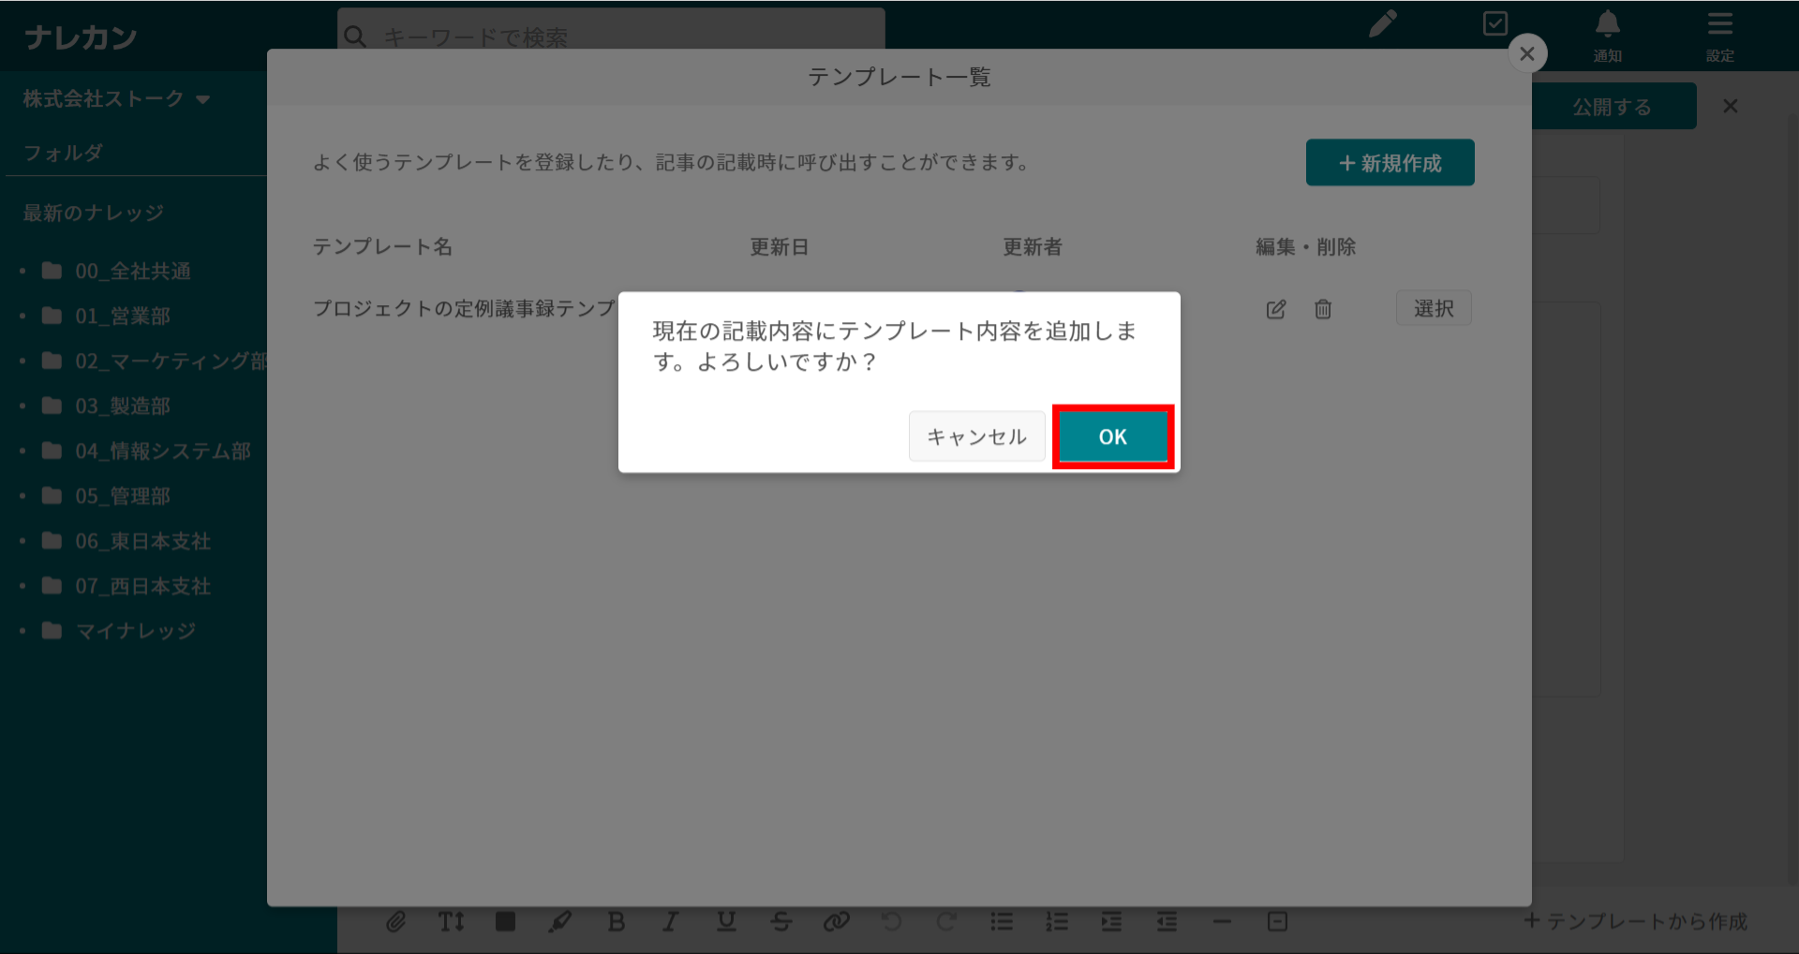Create a new template with 新規作成

click(1390, 163)
